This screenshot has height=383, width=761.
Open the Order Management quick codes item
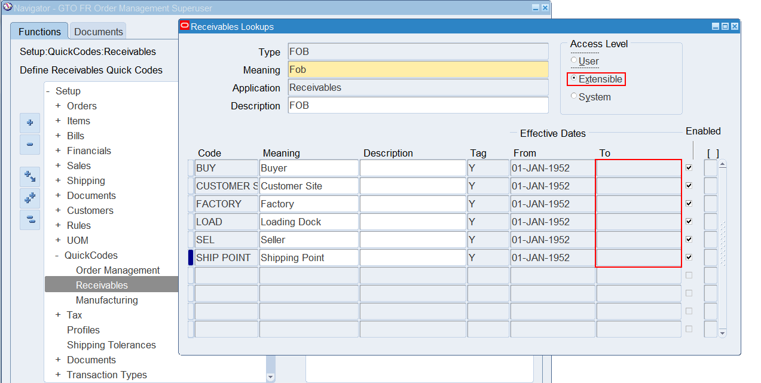117,270
